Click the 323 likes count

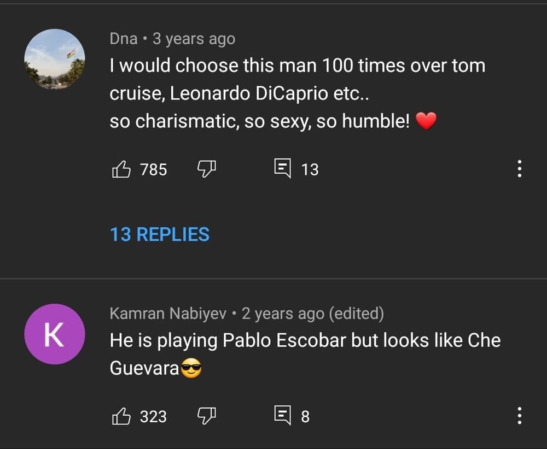154,417
